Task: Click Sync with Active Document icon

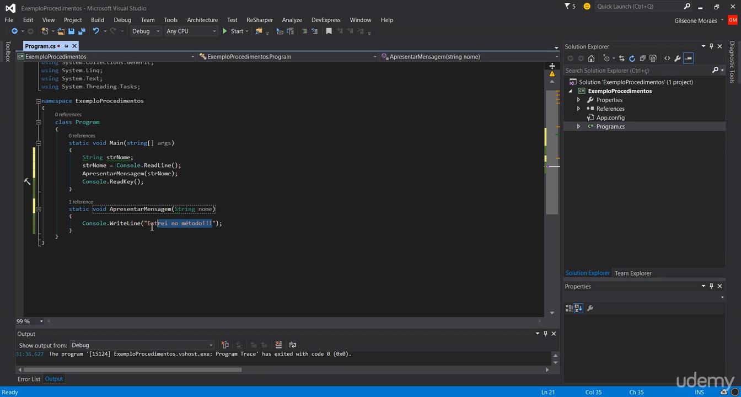Action: click(x=622, y=58)
